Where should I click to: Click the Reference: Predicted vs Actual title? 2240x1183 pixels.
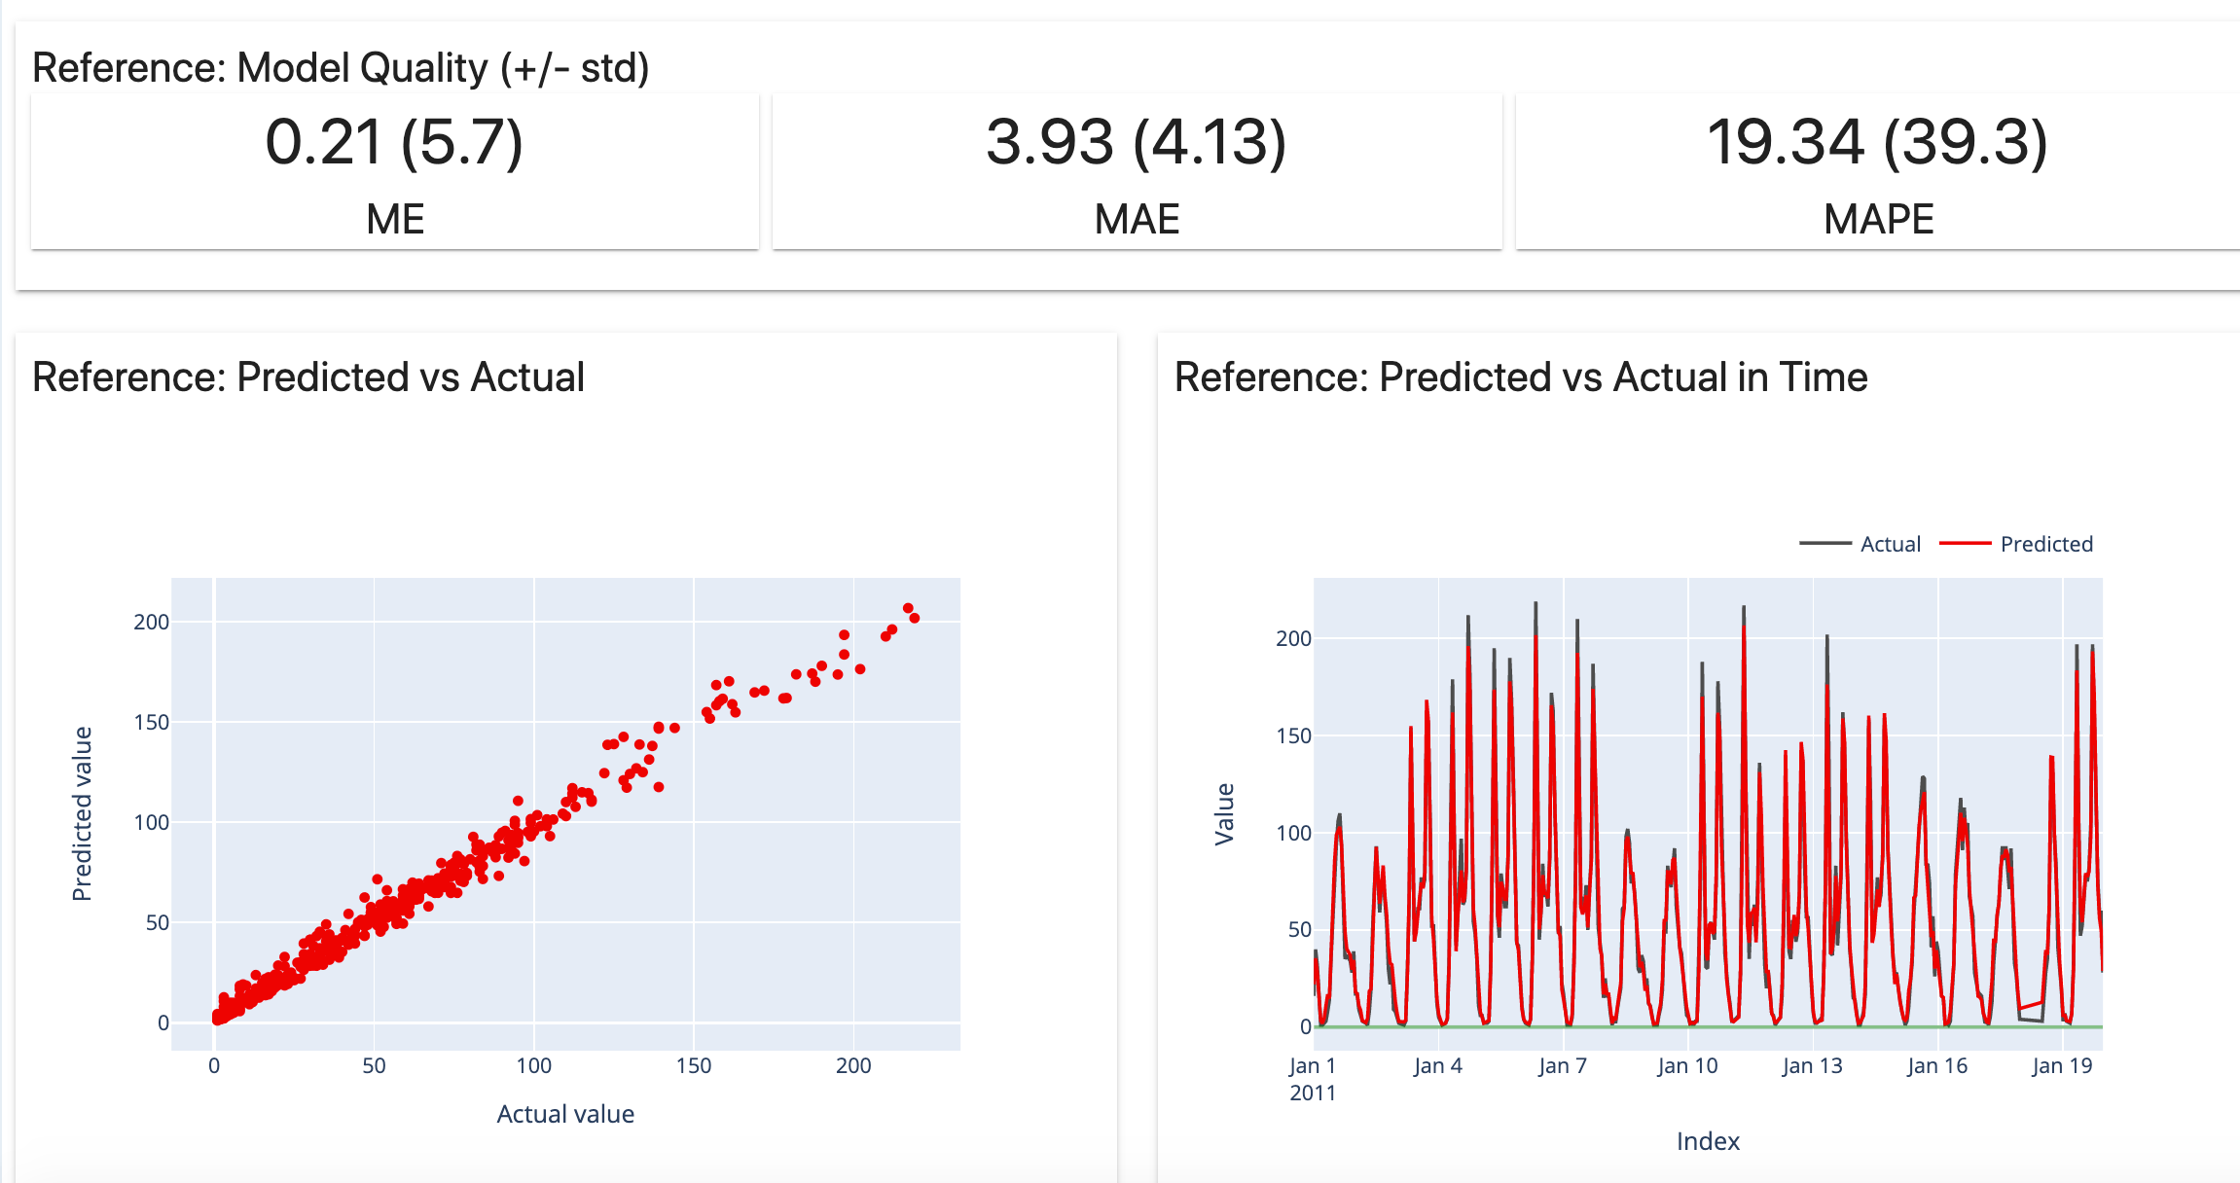click(x=308, y=377)
